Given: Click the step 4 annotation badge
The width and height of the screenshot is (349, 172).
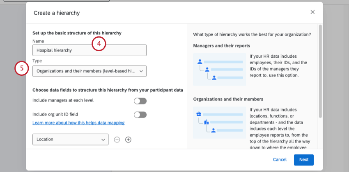Looking at the screenshot, I should [99, 44].
